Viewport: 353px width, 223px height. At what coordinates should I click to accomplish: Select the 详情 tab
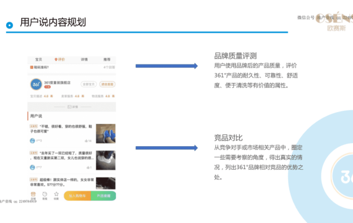(84, 59)
